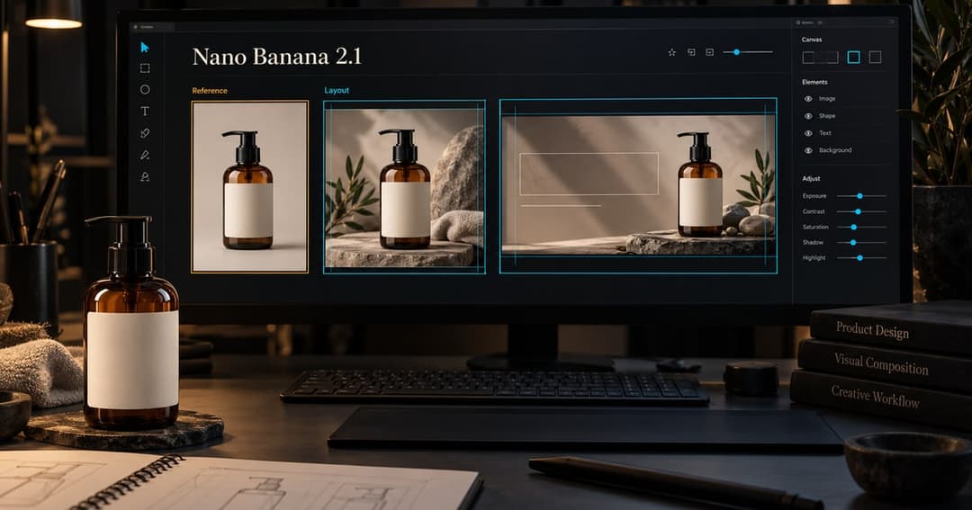Click the Exposure slider handle
The height and width of the screenshot is (510, 972).
(x=859, y=196)
